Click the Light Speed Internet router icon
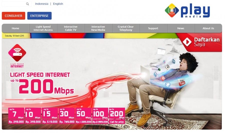The height and width of the screenshot is (133, 225). (17, 53)
